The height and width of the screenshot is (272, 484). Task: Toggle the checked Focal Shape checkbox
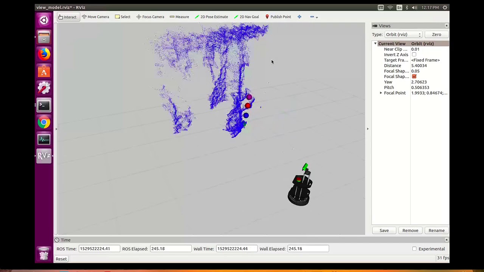point(414,77)
